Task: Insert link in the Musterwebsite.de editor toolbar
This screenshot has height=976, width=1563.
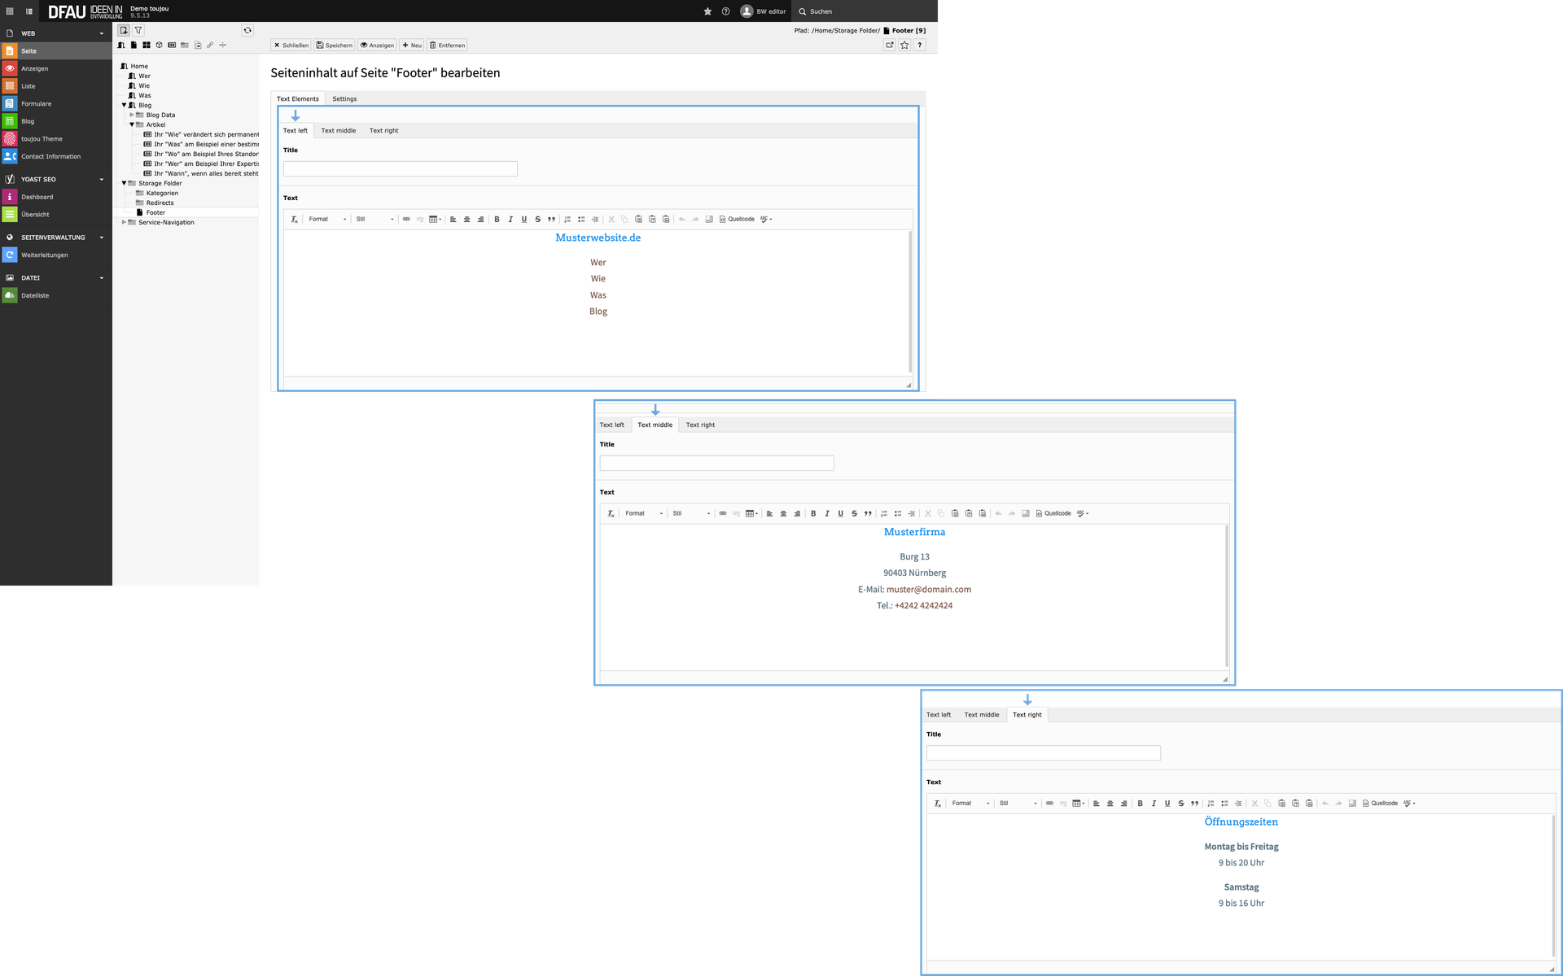Action: (406, 220)
